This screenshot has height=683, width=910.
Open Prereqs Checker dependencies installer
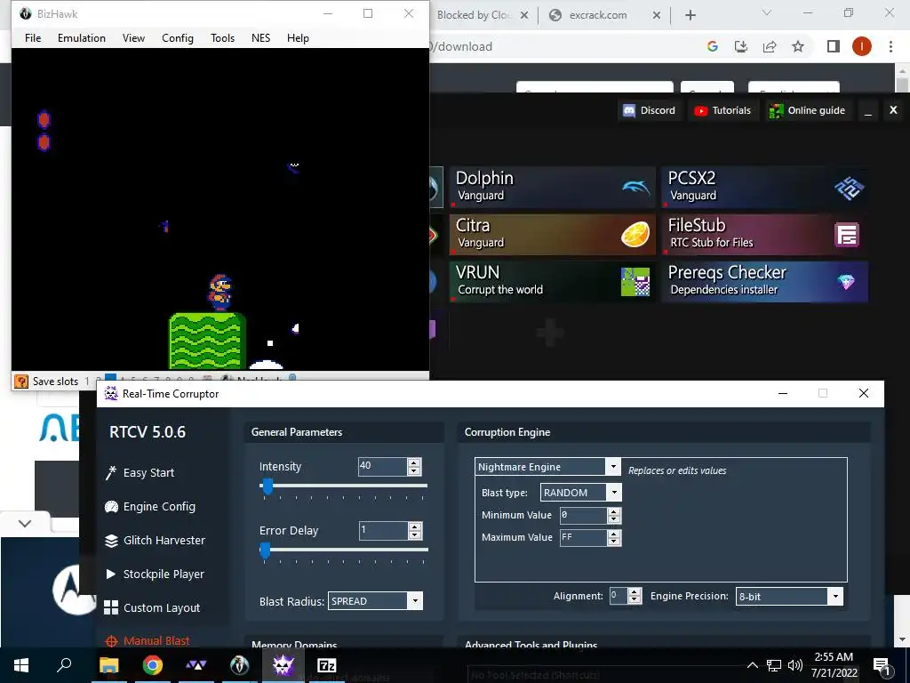click(x=765, y=282)
